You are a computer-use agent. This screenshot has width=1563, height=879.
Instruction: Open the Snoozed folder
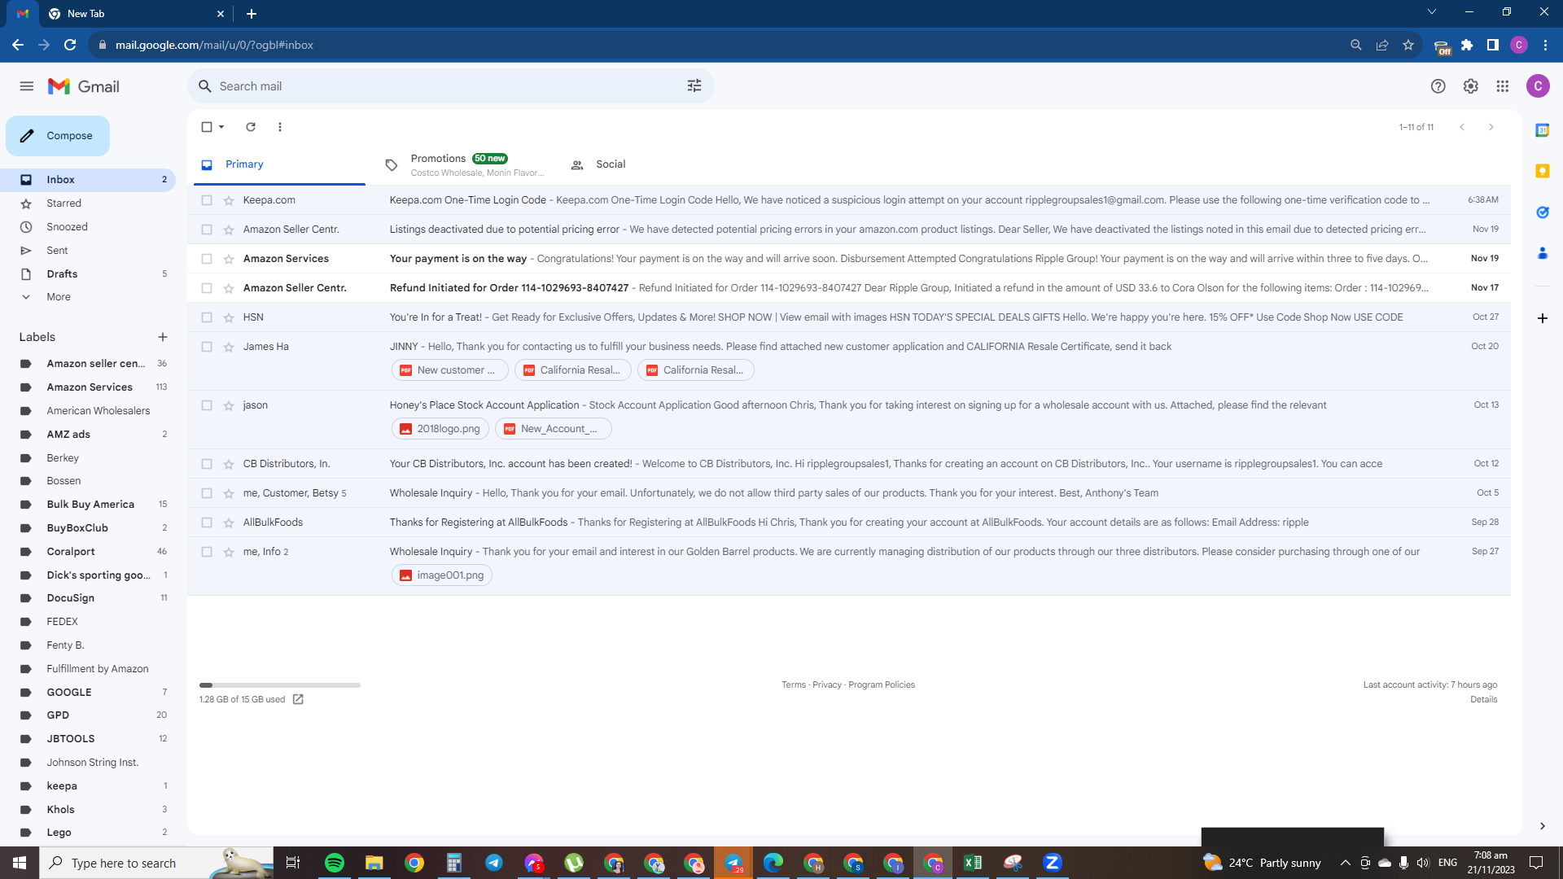click(x=88, y=227)
